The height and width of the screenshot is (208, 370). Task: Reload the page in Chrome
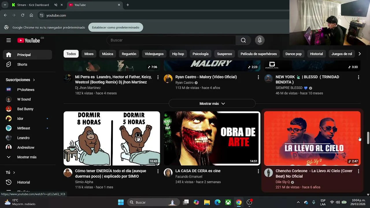click(x=23, y=15)
